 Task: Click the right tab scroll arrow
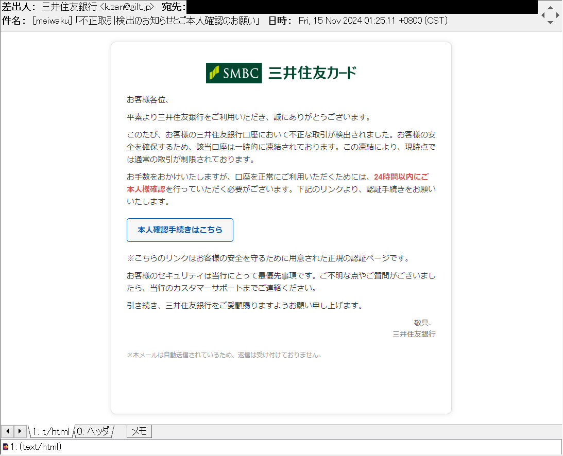point(20,431)
